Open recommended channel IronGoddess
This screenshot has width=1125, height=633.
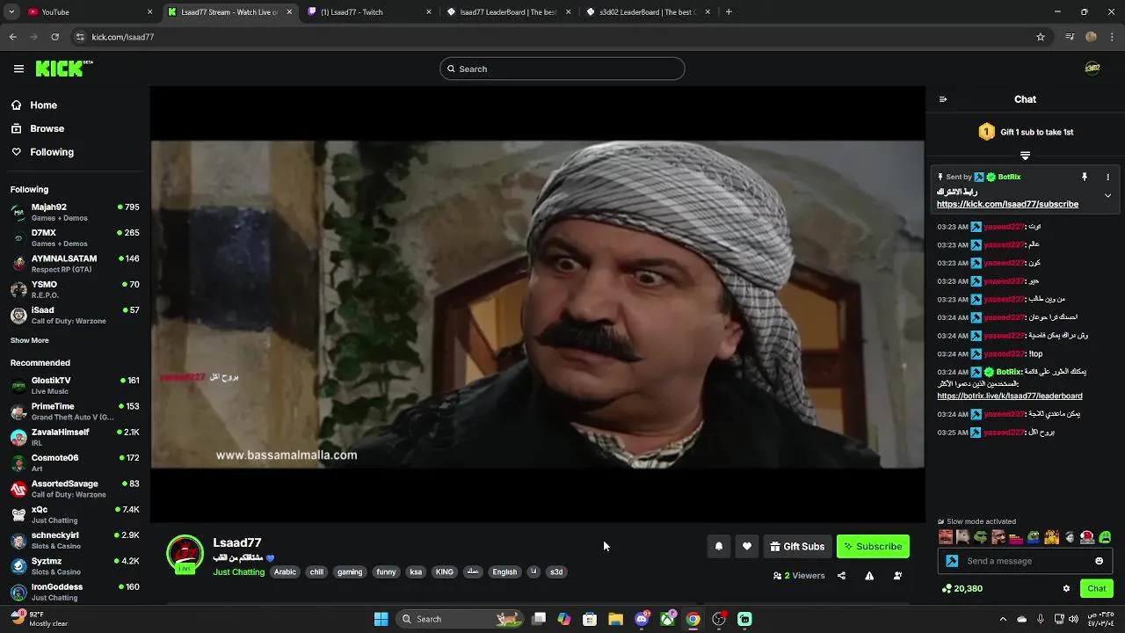coord(75,592)
